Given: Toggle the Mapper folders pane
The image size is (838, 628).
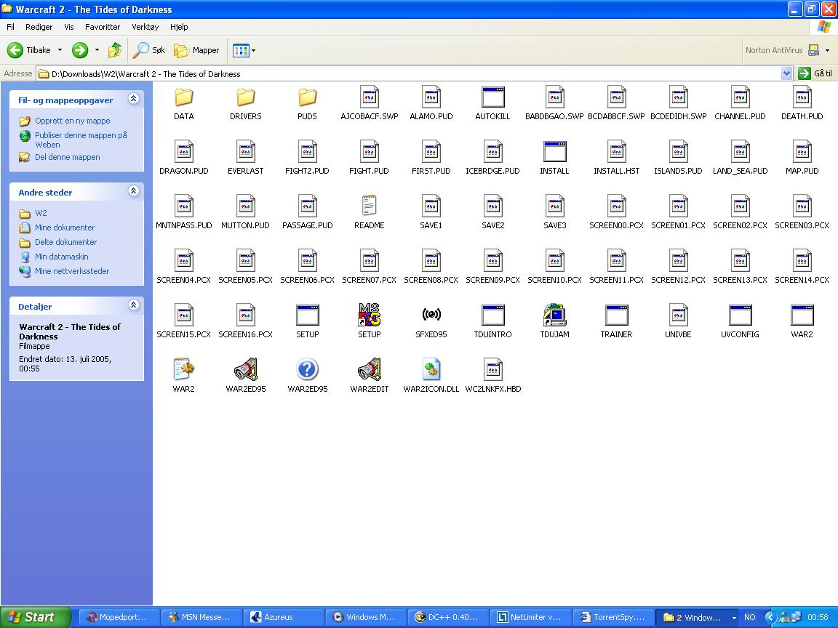Looking at the screenshot, I should click(196, 50).
